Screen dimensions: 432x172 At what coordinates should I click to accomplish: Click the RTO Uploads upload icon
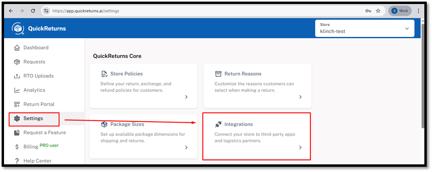click(17, 76)
